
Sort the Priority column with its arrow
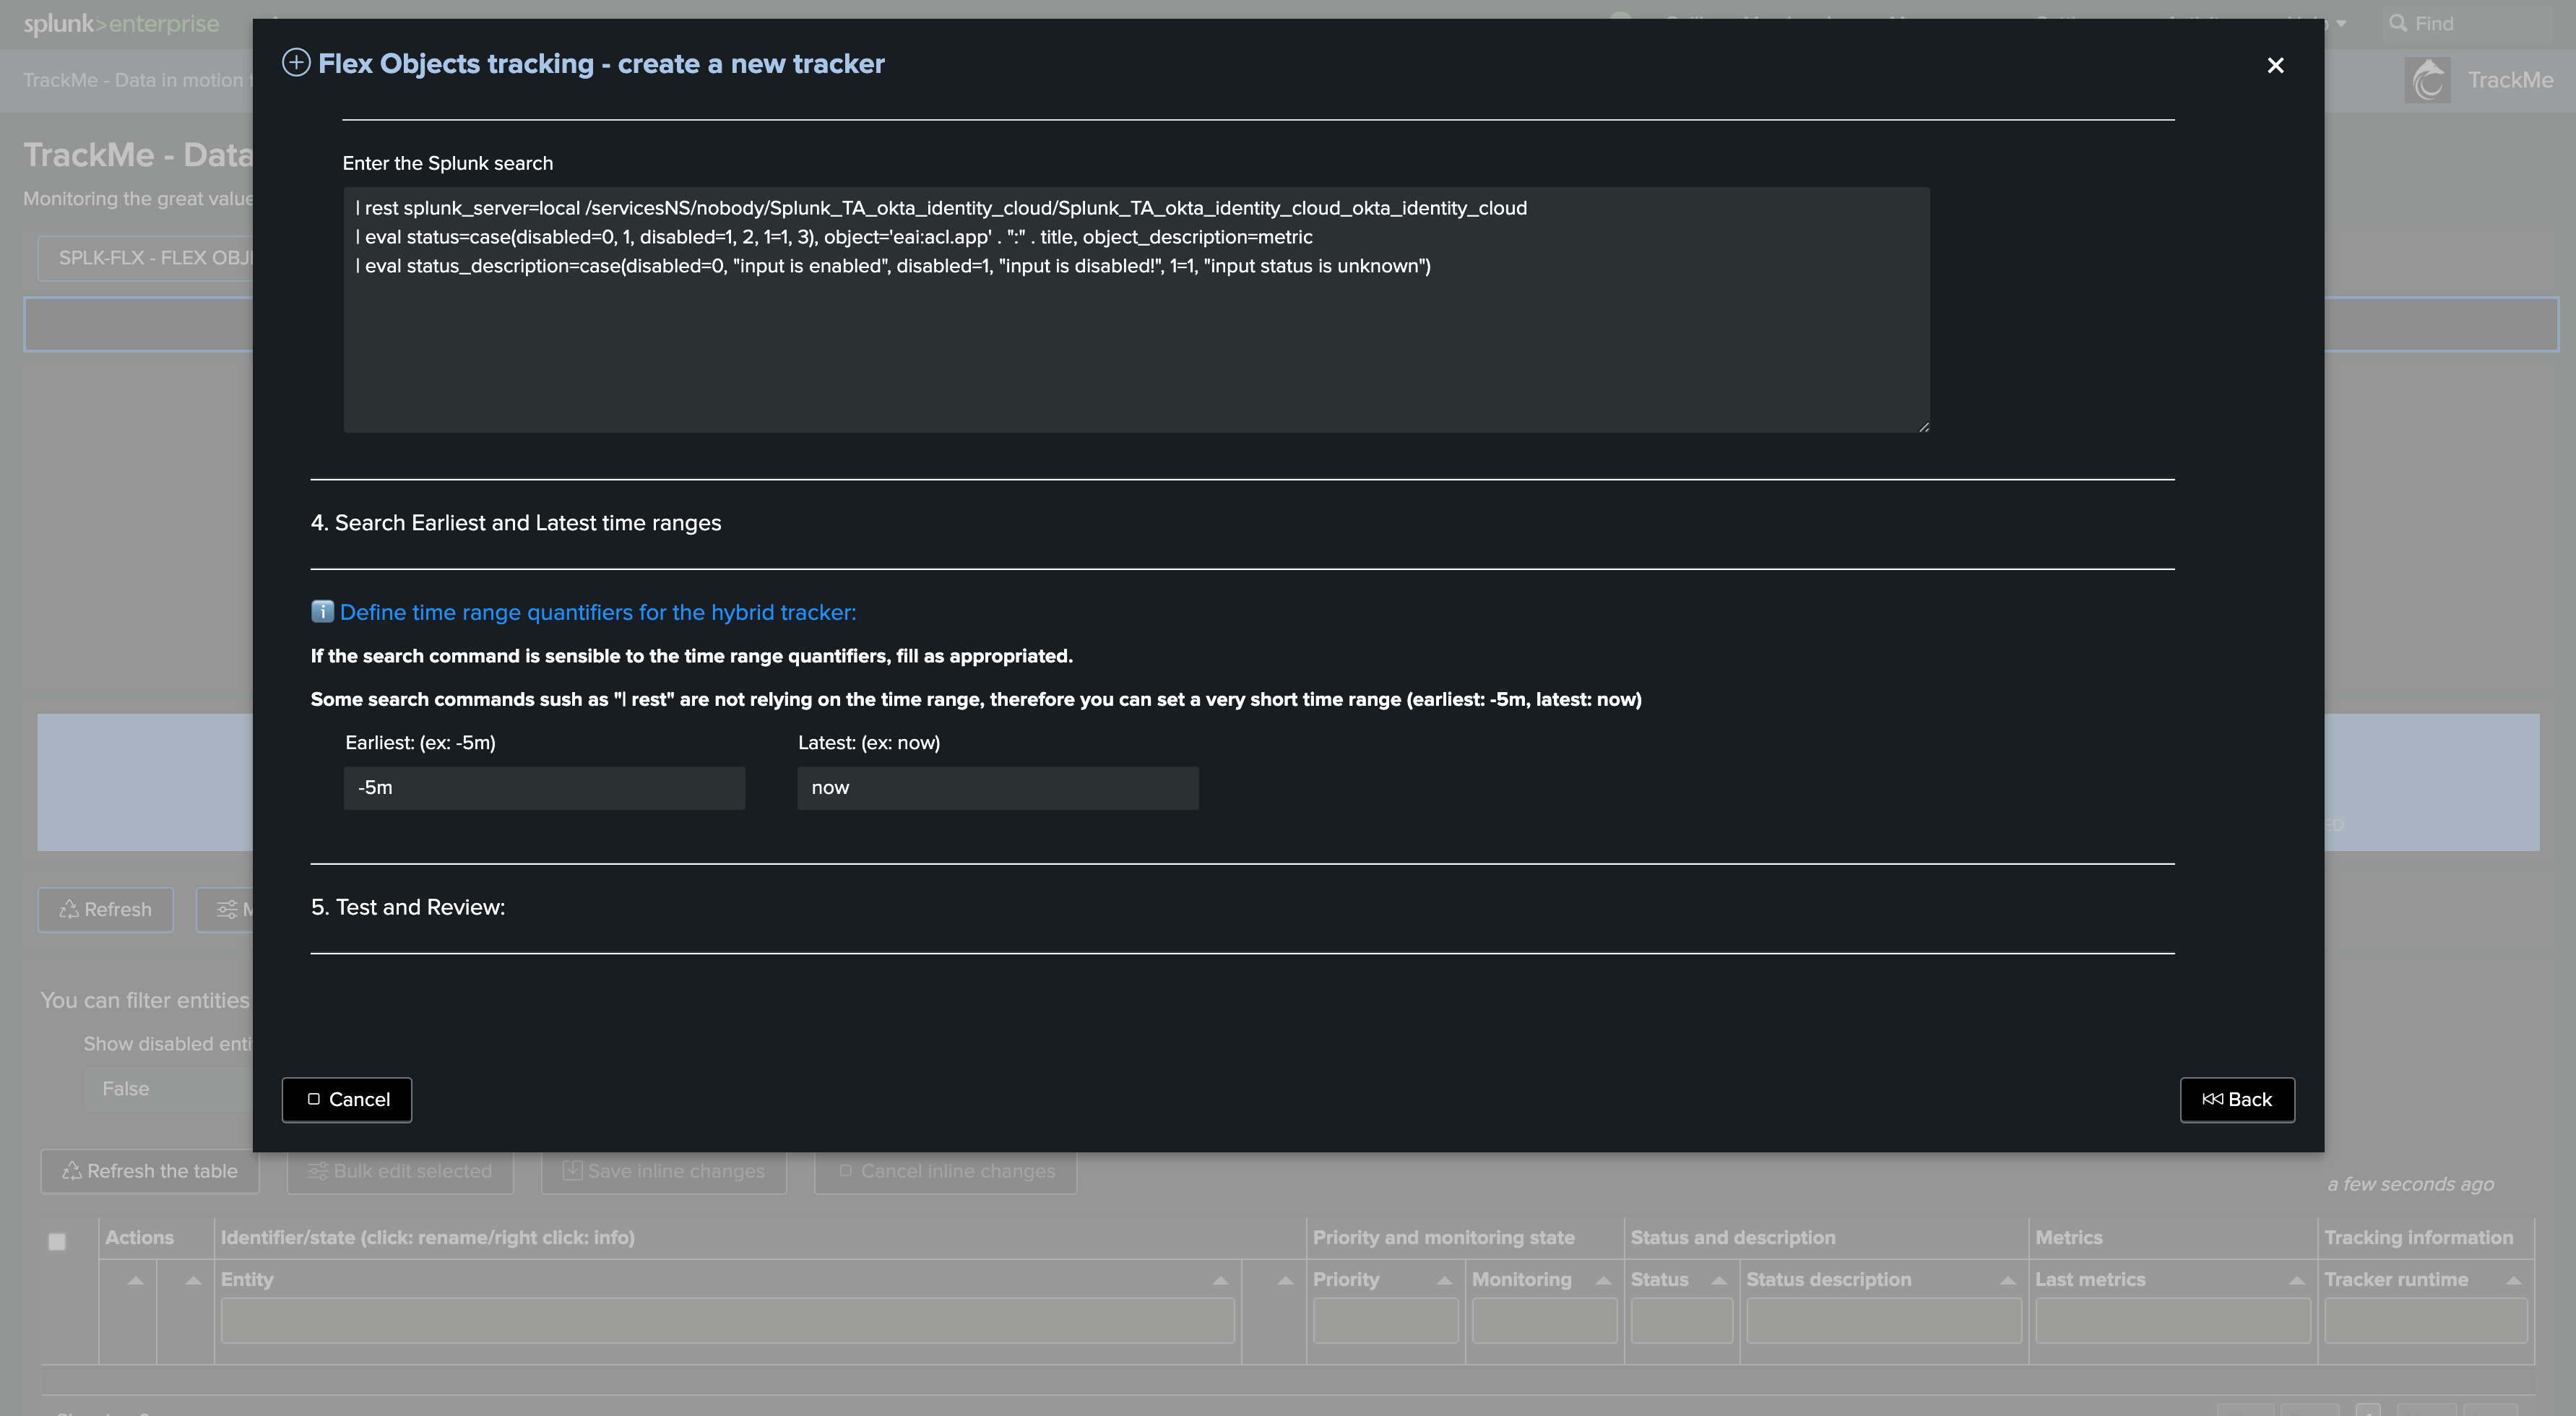click(x=1445, y=1281)
